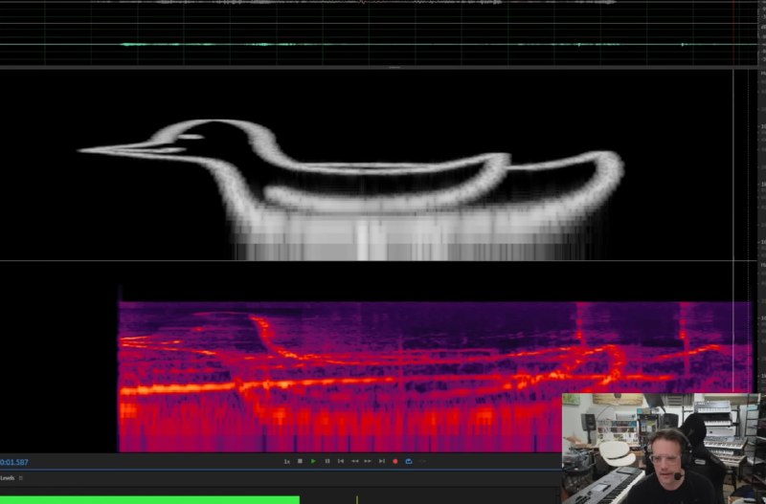The image size is (766, 504).
Task: Open the Levels panel menu
Action: click(21, 477)
